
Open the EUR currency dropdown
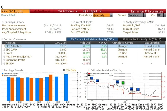(x=159, y=15)
